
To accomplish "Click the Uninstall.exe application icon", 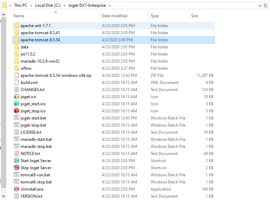I will [17, 189].
